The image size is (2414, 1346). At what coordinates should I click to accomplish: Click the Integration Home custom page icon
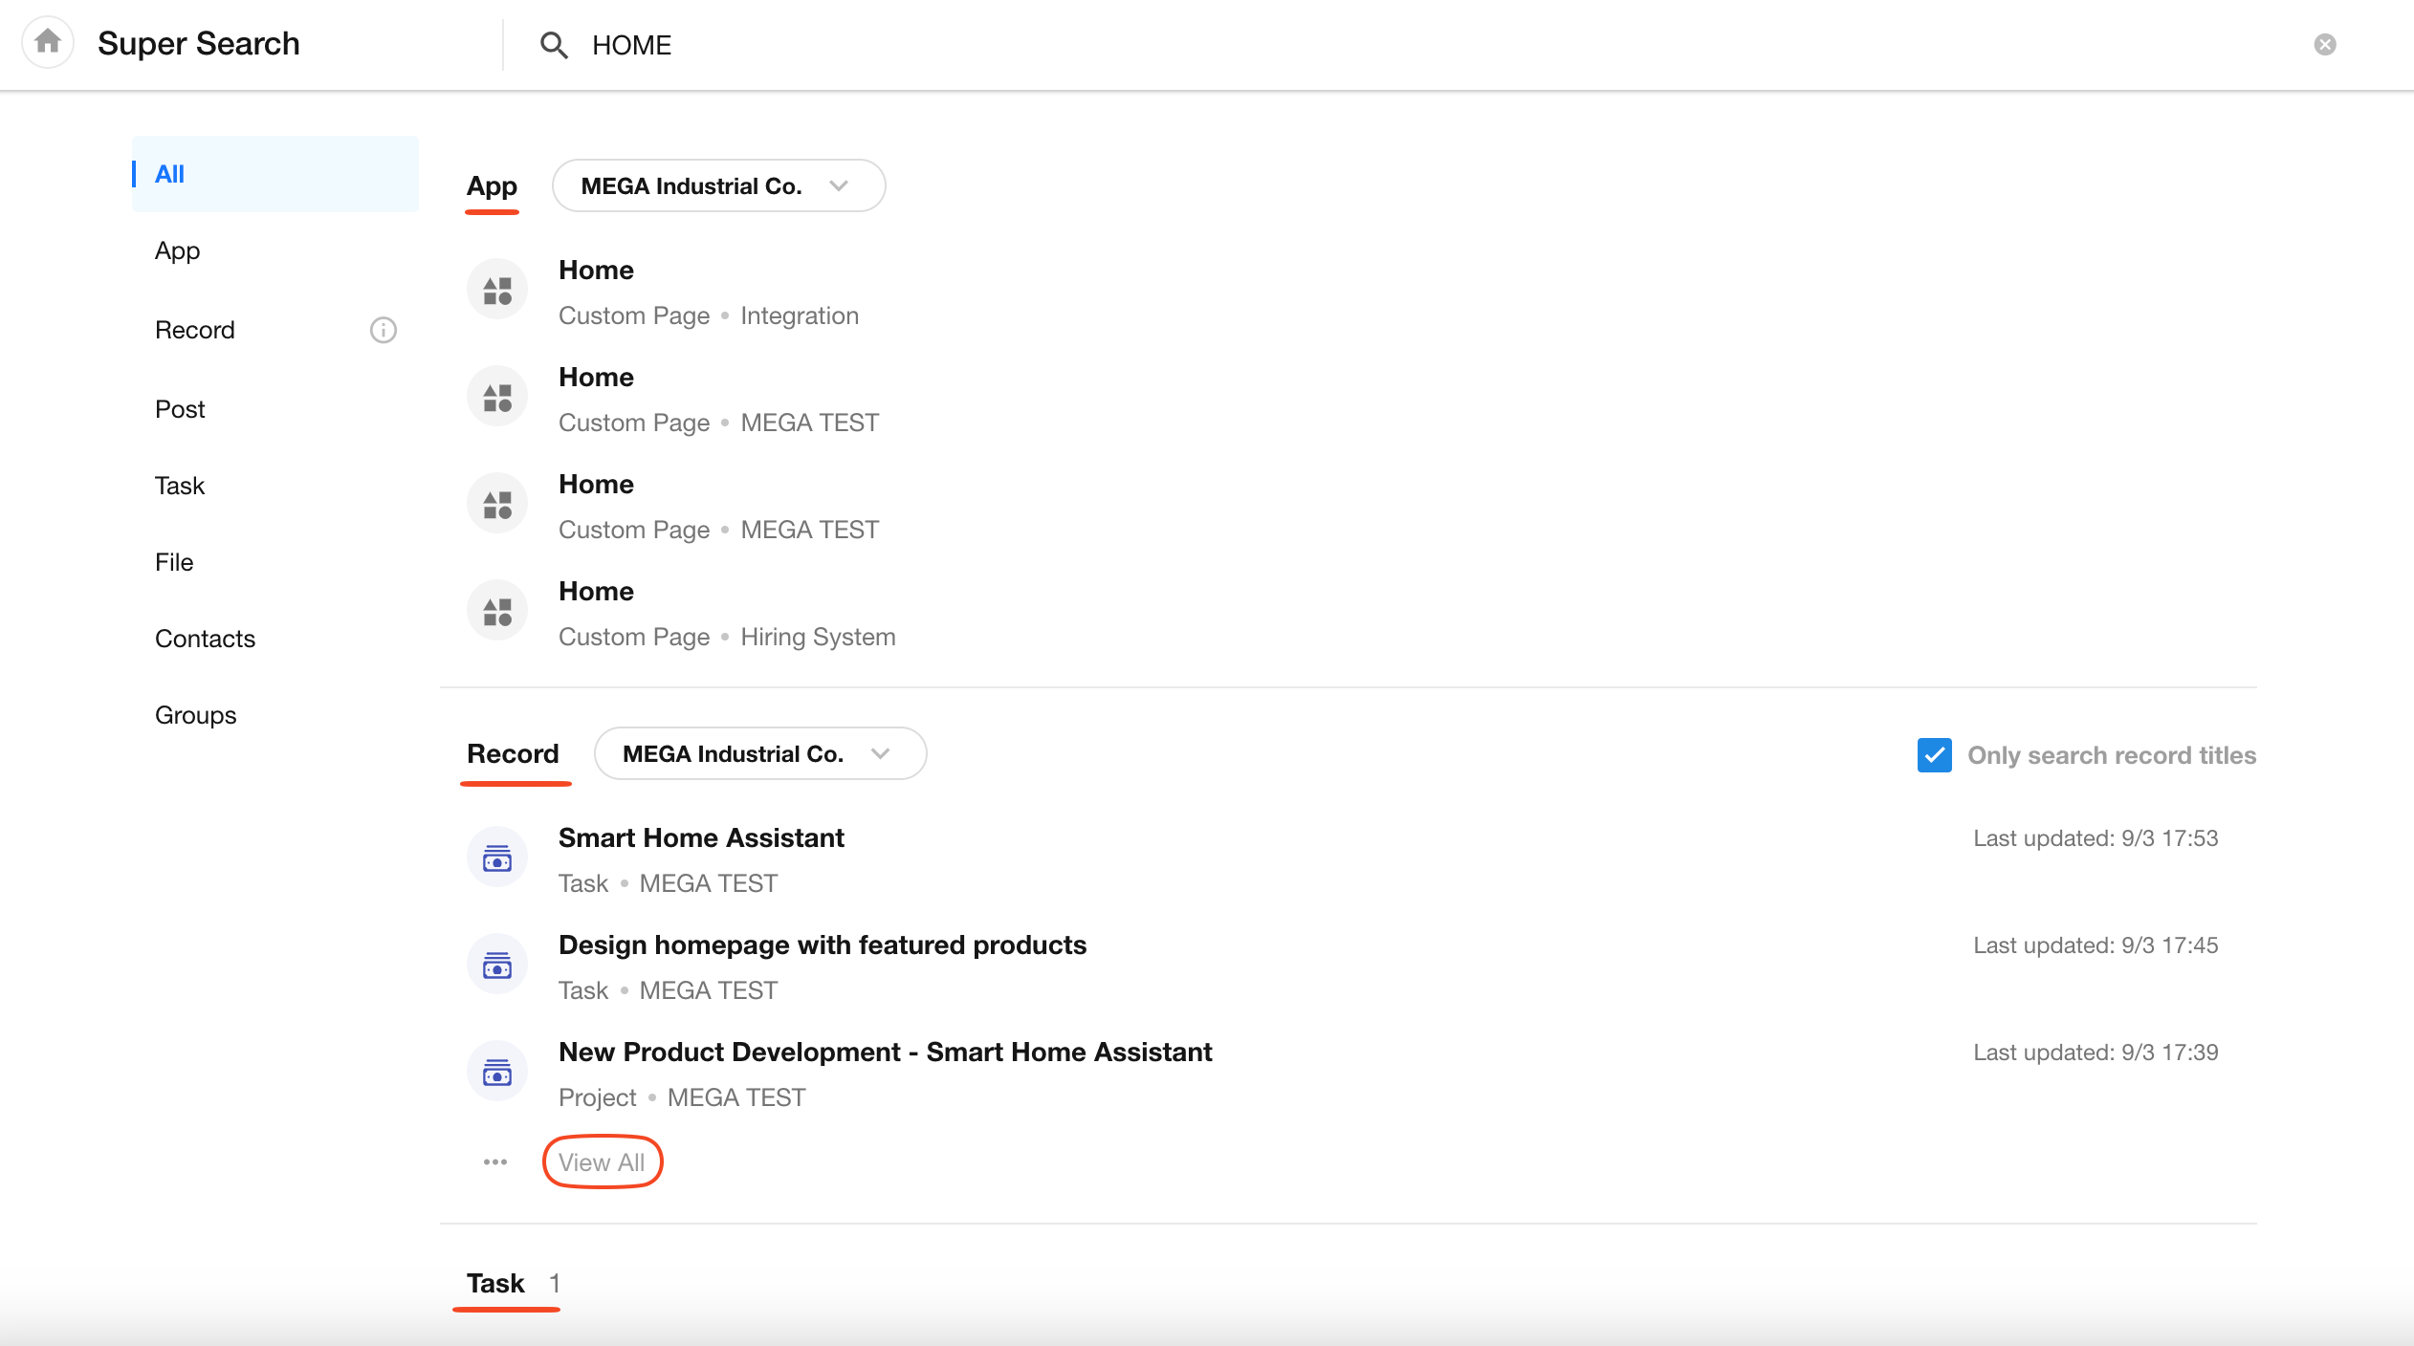(497, 291)
